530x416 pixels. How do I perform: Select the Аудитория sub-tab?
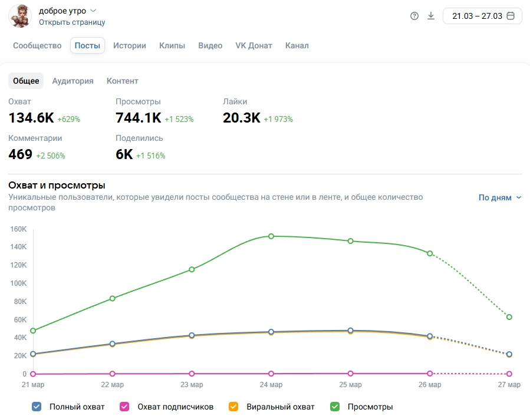pos(73,81)
